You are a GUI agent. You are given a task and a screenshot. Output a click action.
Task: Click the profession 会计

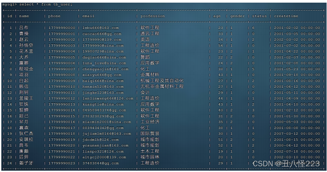(x=145, y=92)
